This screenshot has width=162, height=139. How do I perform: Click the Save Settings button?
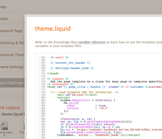[x=12, y=83]
